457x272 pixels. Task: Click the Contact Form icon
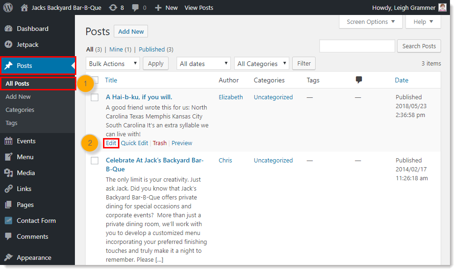(8, 221)
